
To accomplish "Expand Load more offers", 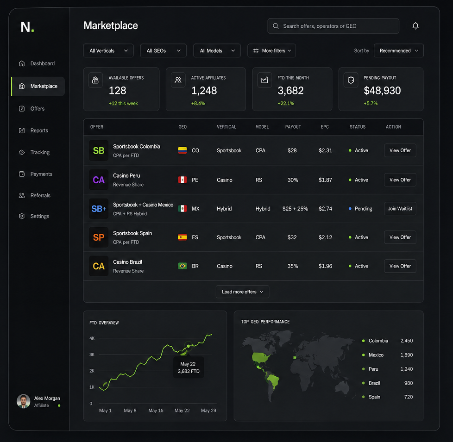I will coord(242,292).
